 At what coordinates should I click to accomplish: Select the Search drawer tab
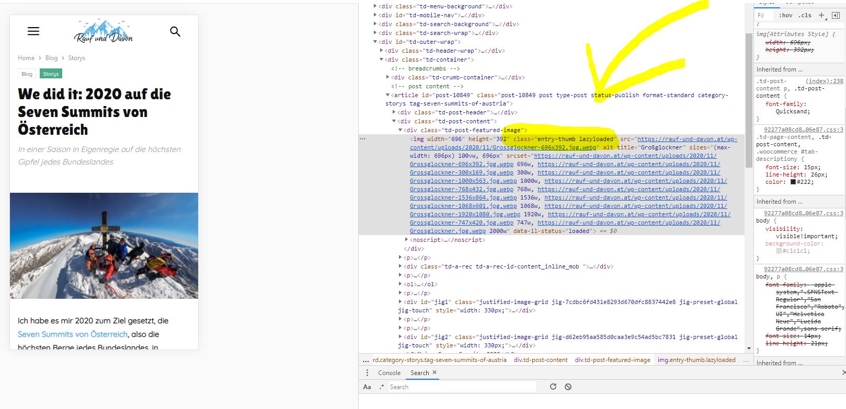420,373
